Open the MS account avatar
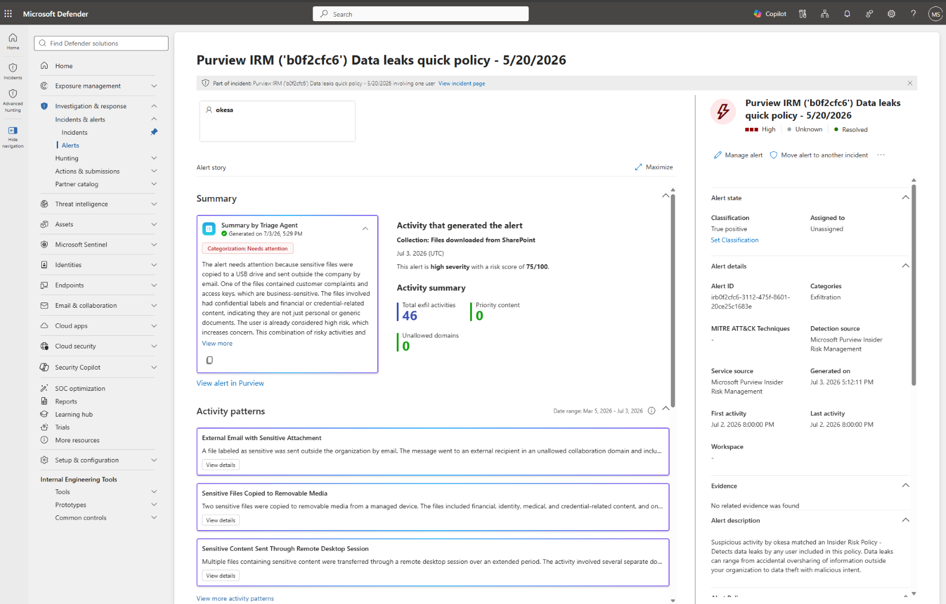946x604 pixels. point(936,14)
